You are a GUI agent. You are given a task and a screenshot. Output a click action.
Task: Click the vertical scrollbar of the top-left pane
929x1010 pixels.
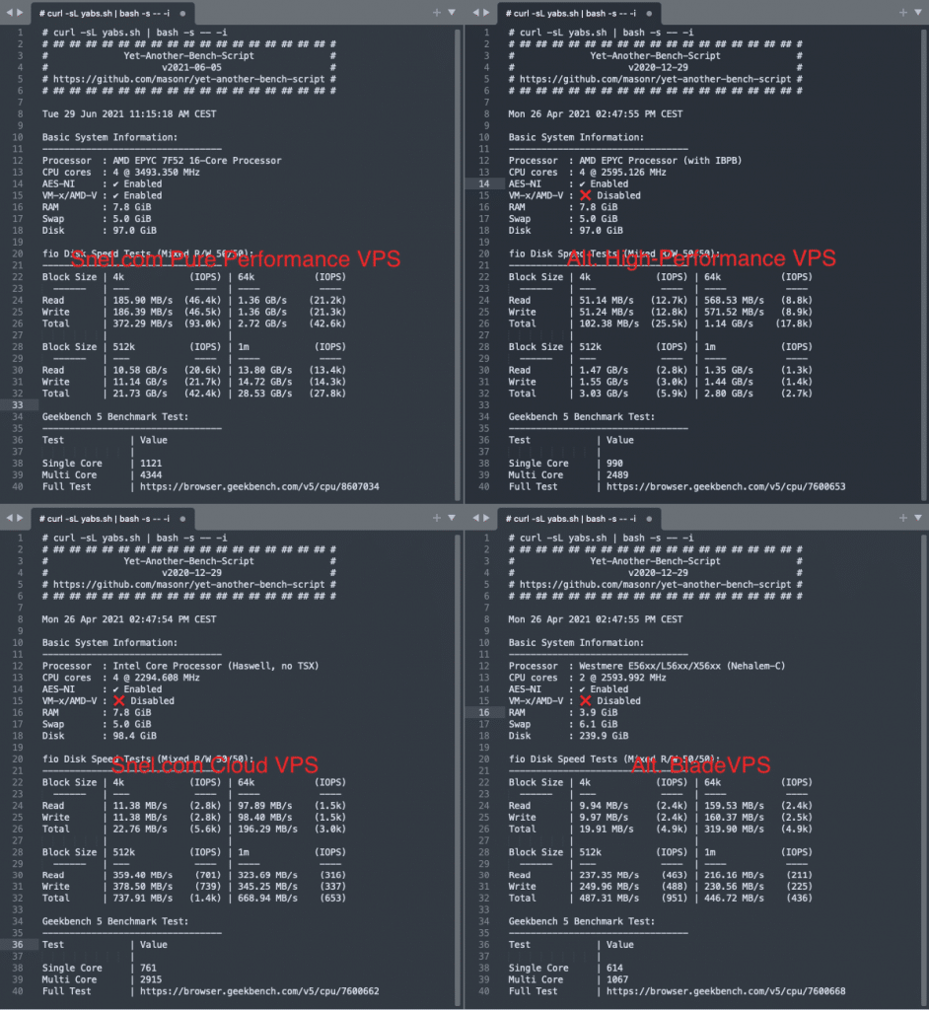(458, 262)
